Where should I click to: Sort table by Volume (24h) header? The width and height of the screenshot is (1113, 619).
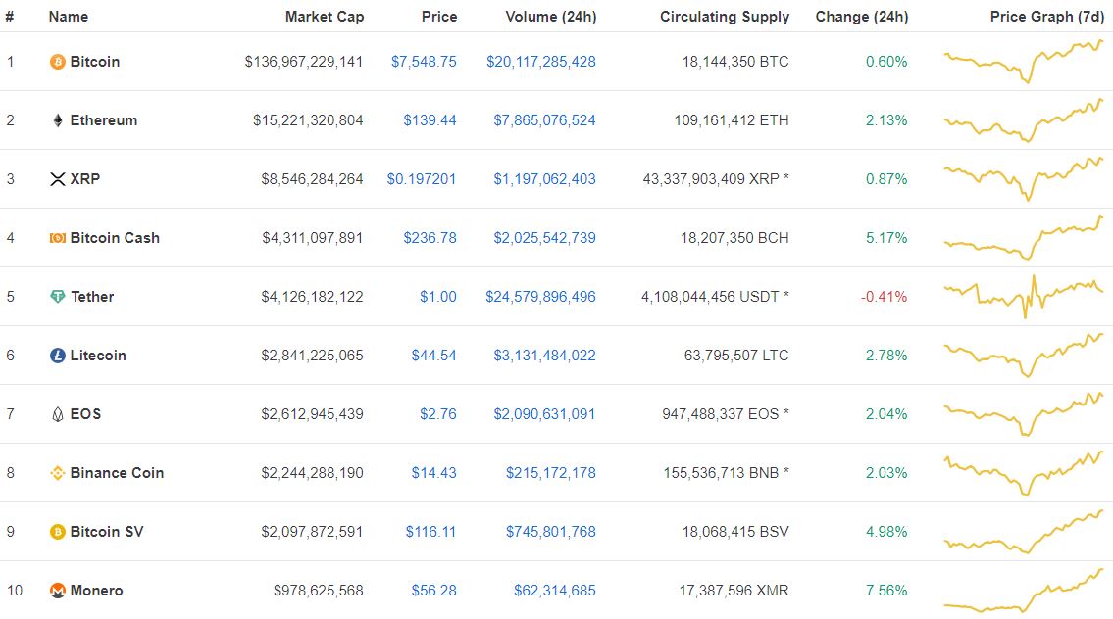tap(551, 17)
